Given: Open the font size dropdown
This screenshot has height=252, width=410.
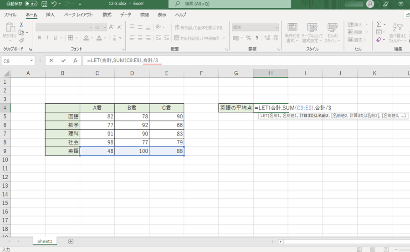Looking at the screenshot, I should (104, 27).
